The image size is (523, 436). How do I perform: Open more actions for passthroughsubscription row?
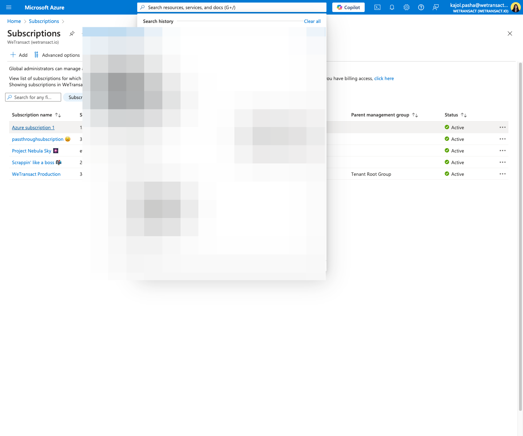click(x=503, y=139)
